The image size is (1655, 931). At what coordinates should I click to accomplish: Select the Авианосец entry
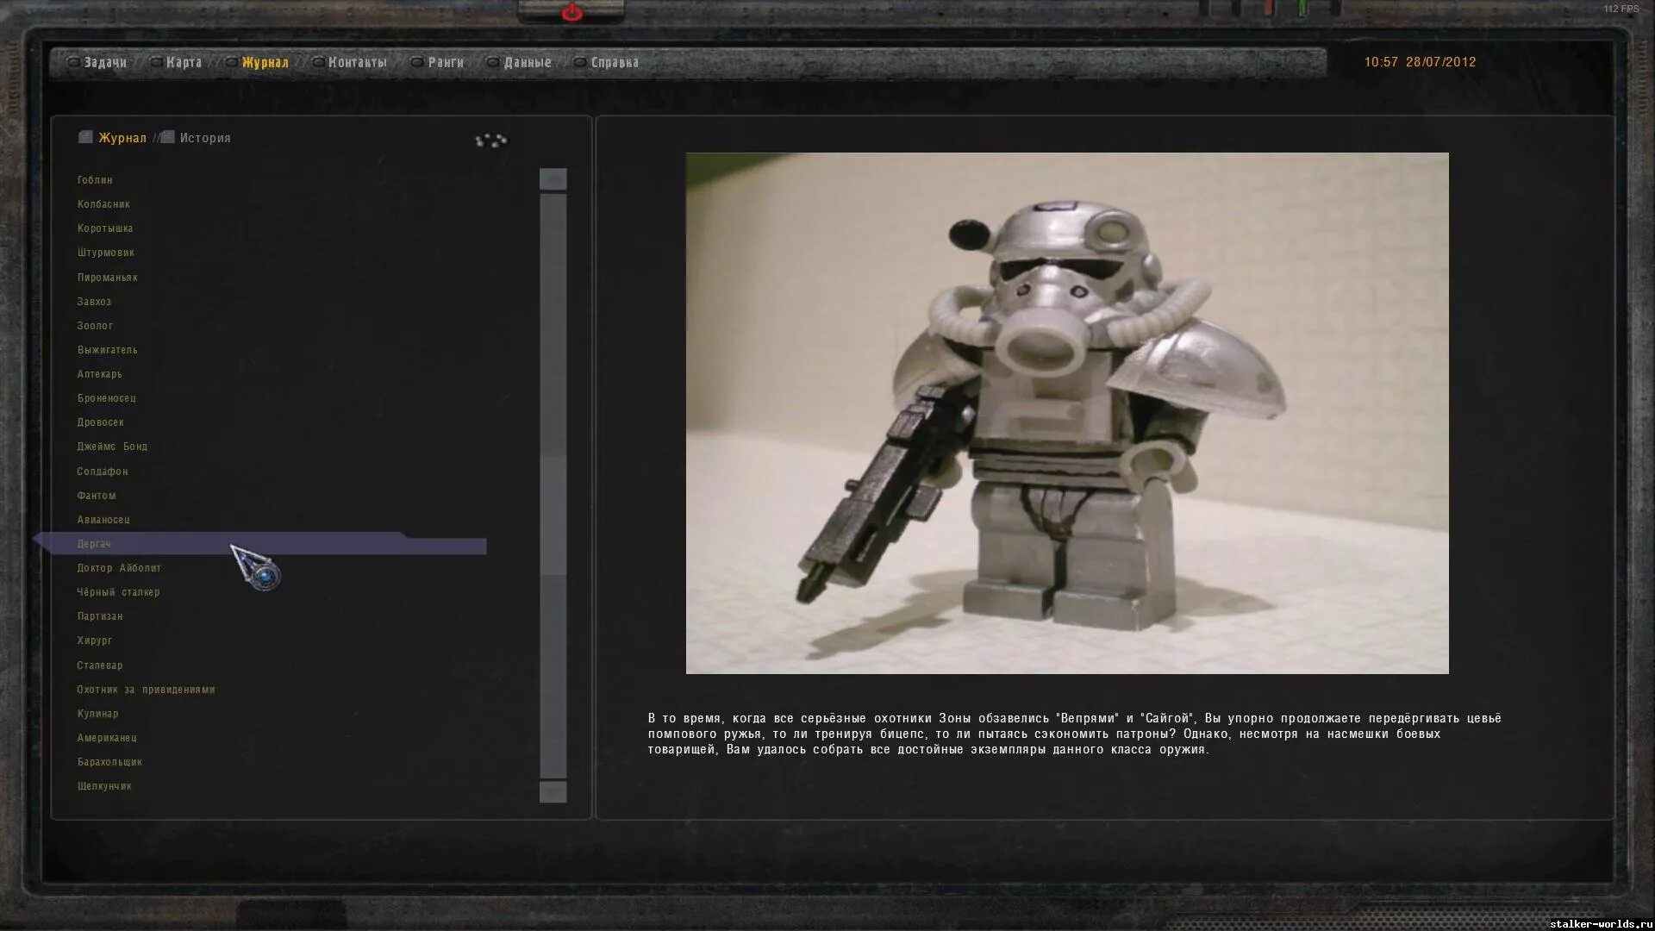pos(103,520)
